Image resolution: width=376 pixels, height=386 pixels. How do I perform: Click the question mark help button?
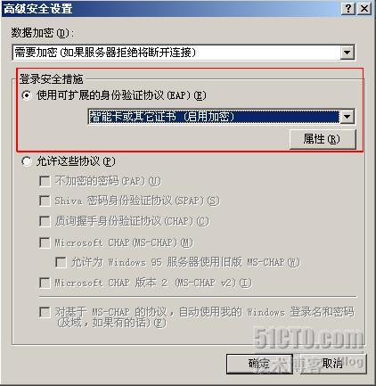(x=348, y=8)
